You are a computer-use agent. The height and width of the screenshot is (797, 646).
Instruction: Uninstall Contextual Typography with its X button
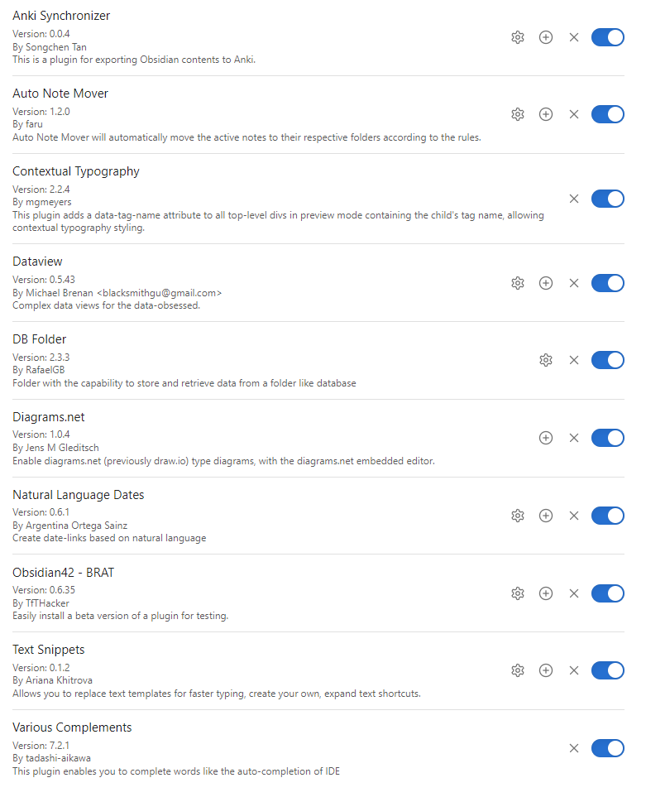574,199
